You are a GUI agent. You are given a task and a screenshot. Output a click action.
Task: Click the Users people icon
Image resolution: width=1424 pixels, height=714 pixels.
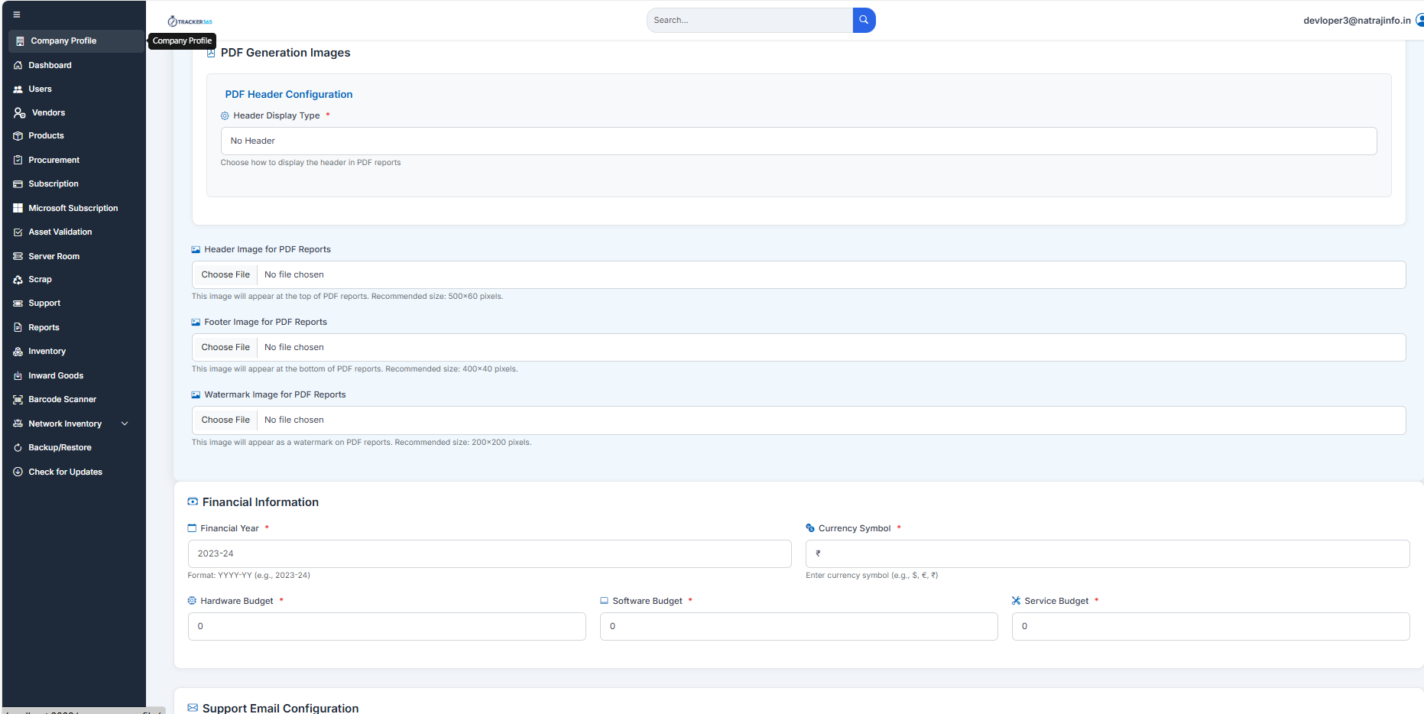[x=18, y=89]
